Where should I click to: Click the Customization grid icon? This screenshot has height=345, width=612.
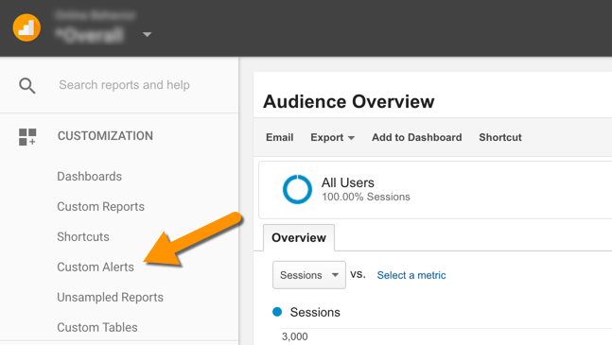click(x=27, y=137)
